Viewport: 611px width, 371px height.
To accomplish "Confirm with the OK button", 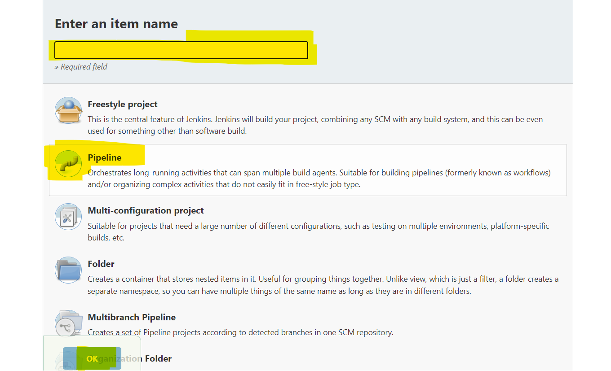I will pos(92,358).
